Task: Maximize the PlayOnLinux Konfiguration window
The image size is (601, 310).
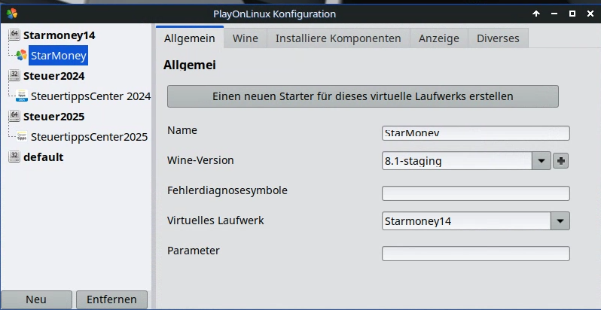Action: pyautogui.click(x=572, y=14)
